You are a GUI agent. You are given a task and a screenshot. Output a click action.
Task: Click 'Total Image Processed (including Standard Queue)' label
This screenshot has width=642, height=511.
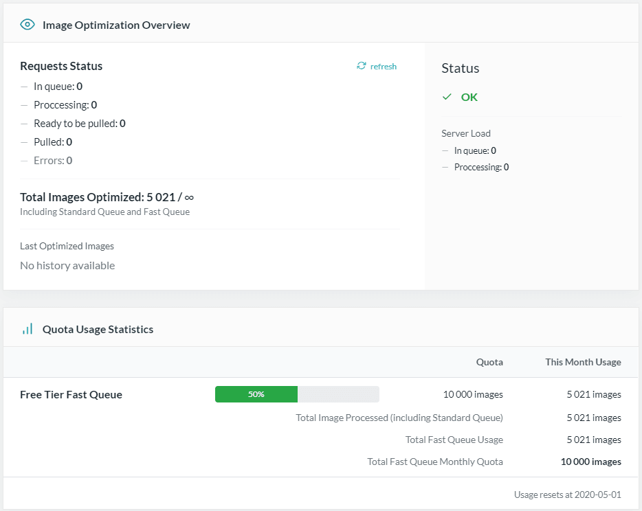tap(399, 418)
